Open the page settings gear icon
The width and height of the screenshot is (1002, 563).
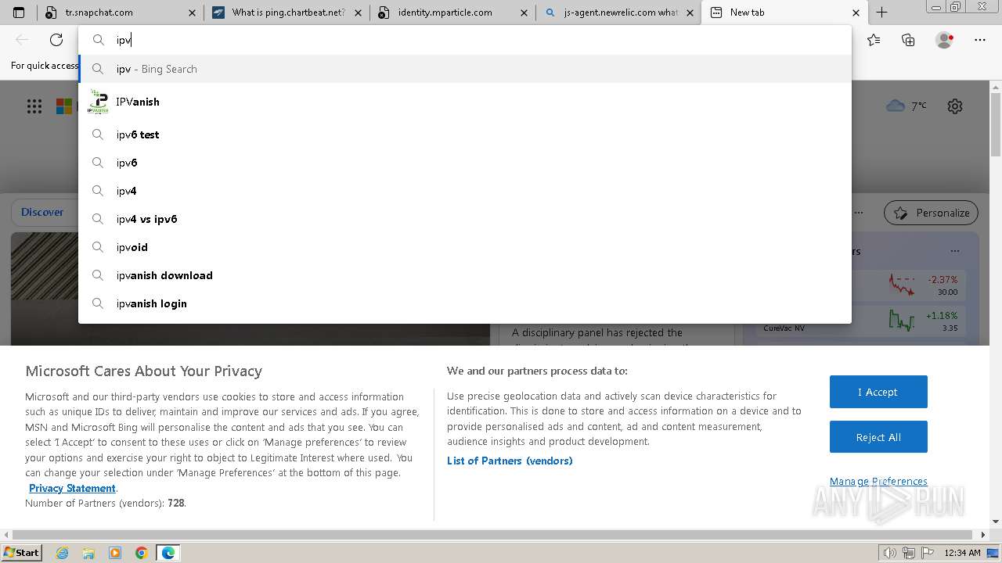coord(955,106)
